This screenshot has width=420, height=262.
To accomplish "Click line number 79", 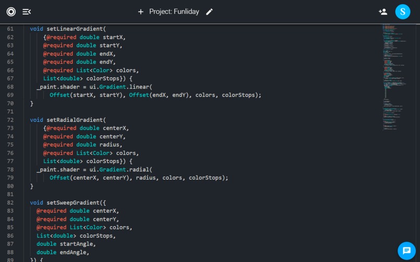I will pyautogui.click(x=10, y=178).
